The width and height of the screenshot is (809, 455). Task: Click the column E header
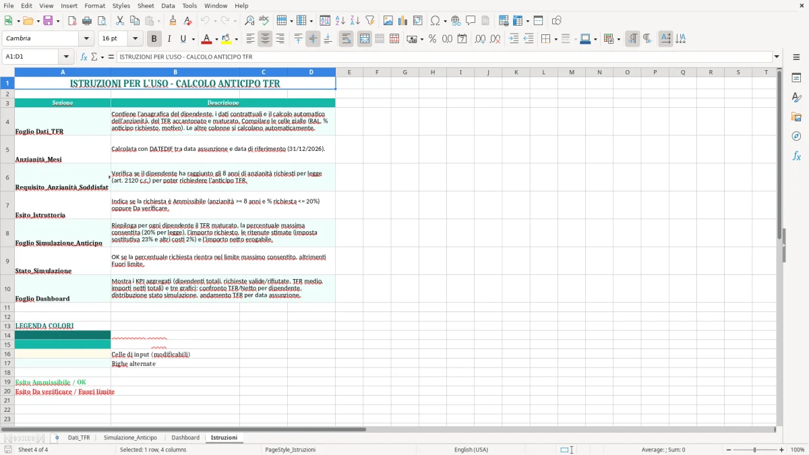click(x=349, y=72)
